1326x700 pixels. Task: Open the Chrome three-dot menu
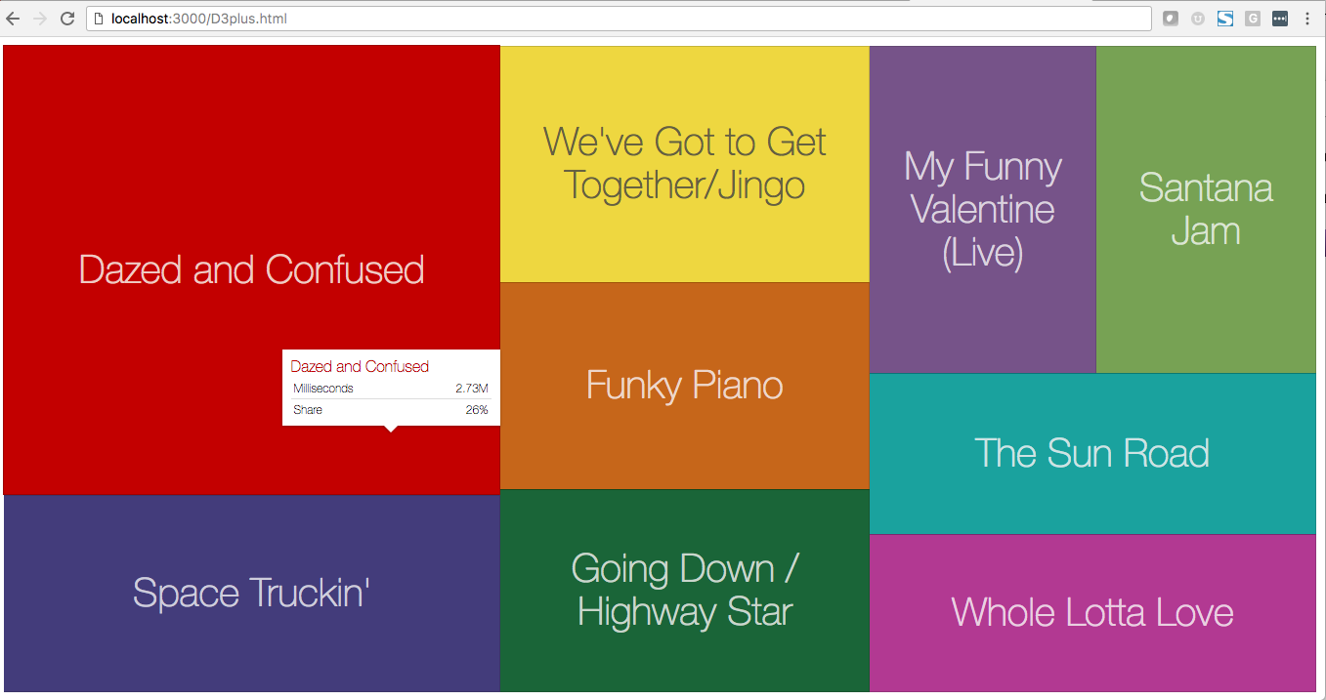coord(1307,19)
